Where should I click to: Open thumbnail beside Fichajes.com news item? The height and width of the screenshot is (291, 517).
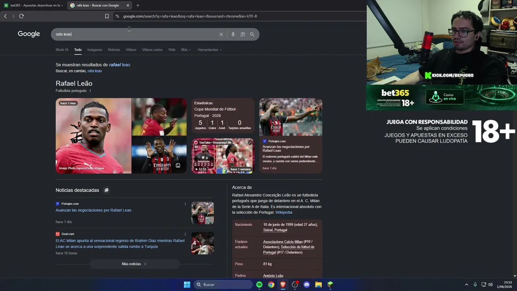203,213
